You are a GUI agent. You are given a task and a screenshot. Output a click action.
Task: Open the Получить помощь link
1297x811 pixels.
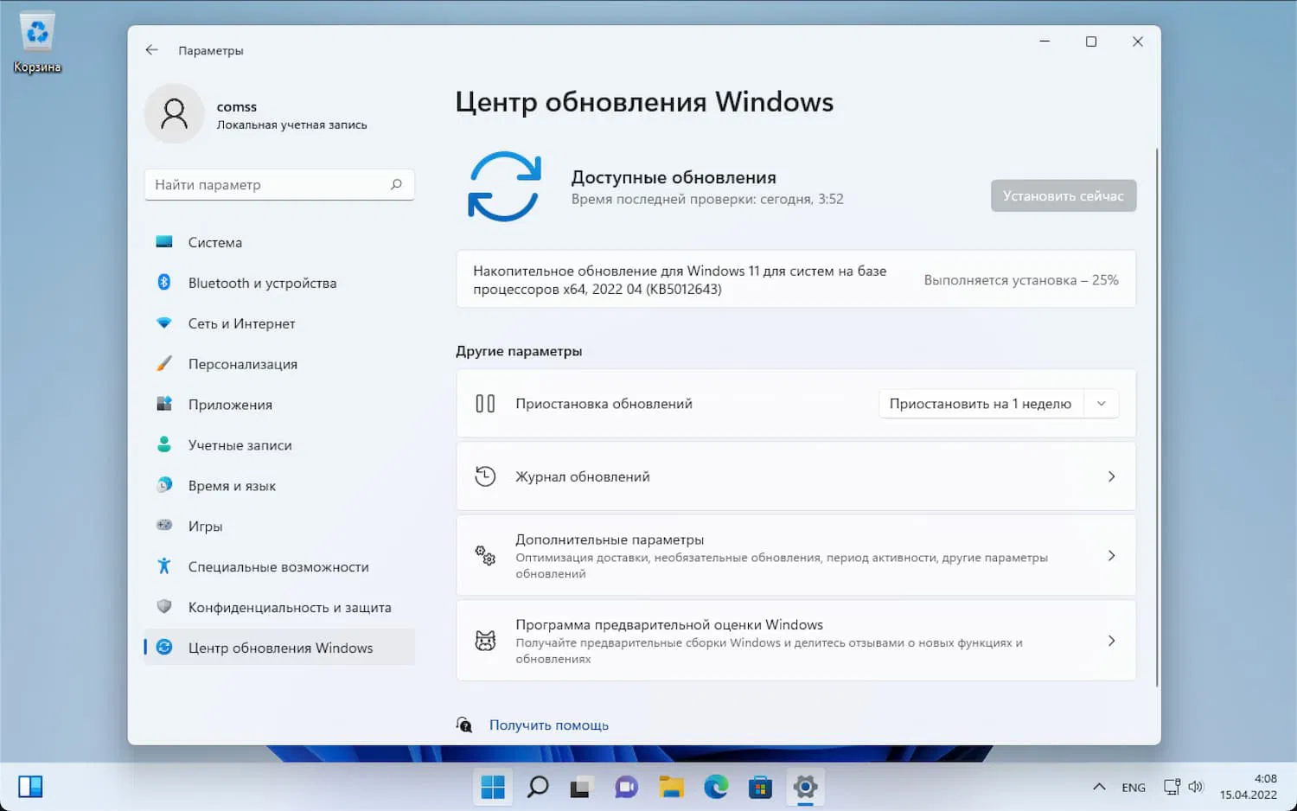pyautogui.click(x=549, y=725)
